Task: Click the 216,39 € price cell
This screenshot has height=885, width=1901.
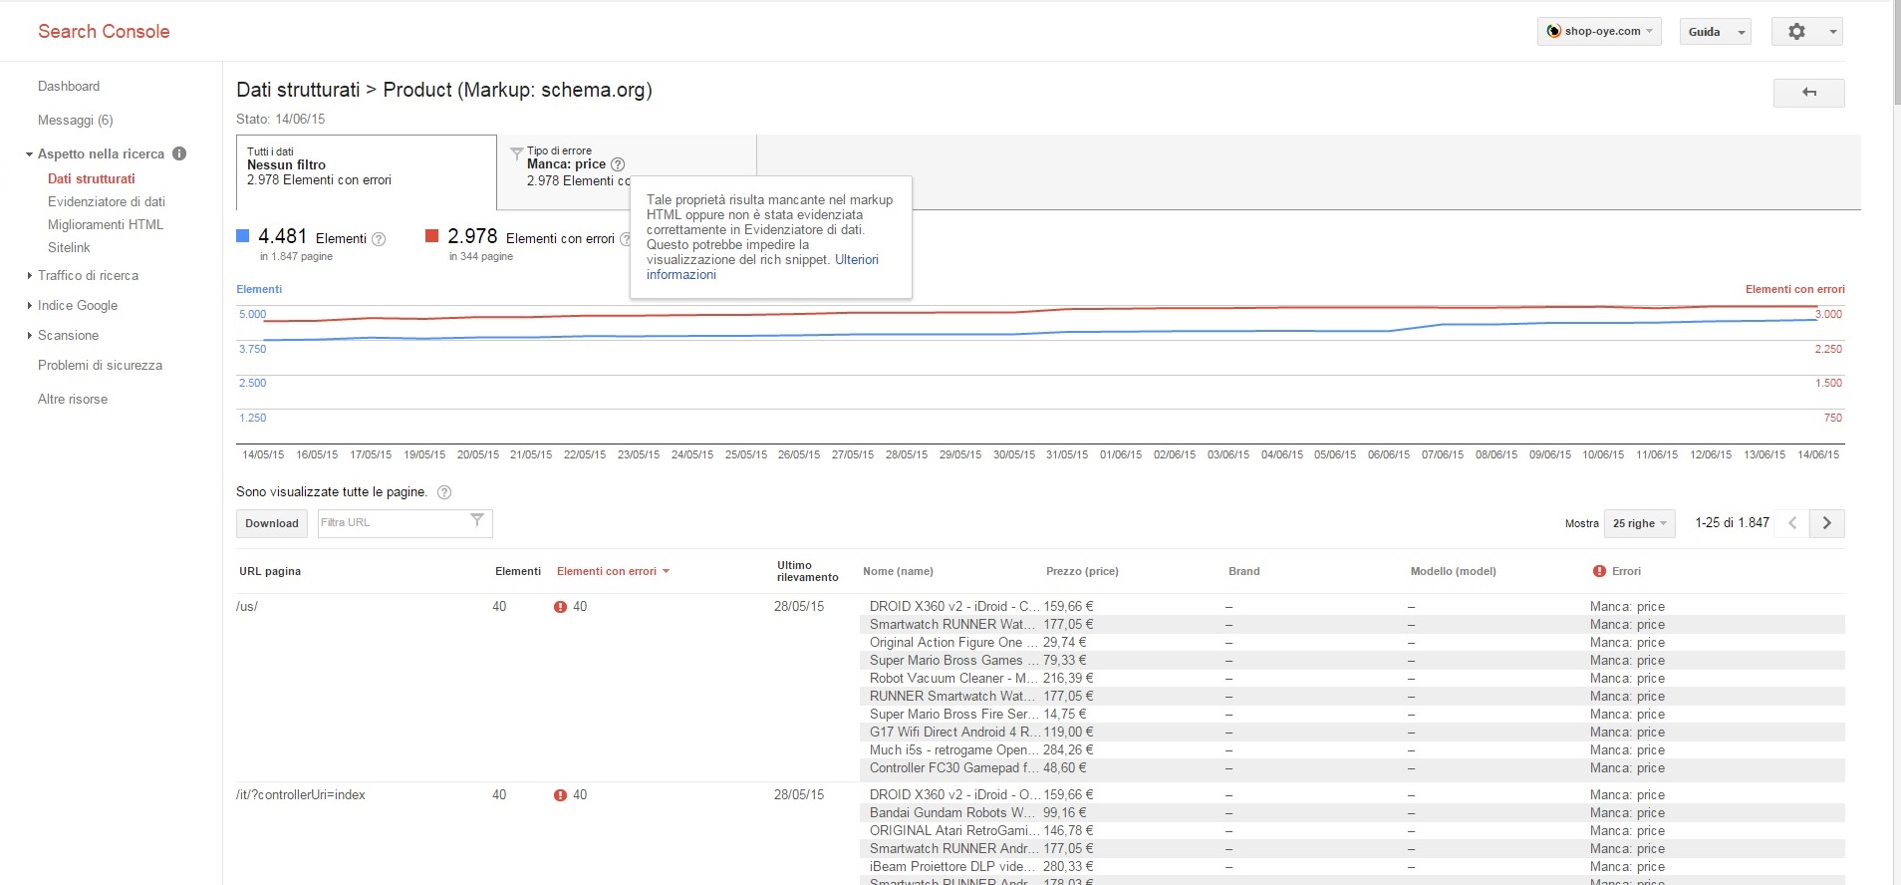Action: point(1068,679)
